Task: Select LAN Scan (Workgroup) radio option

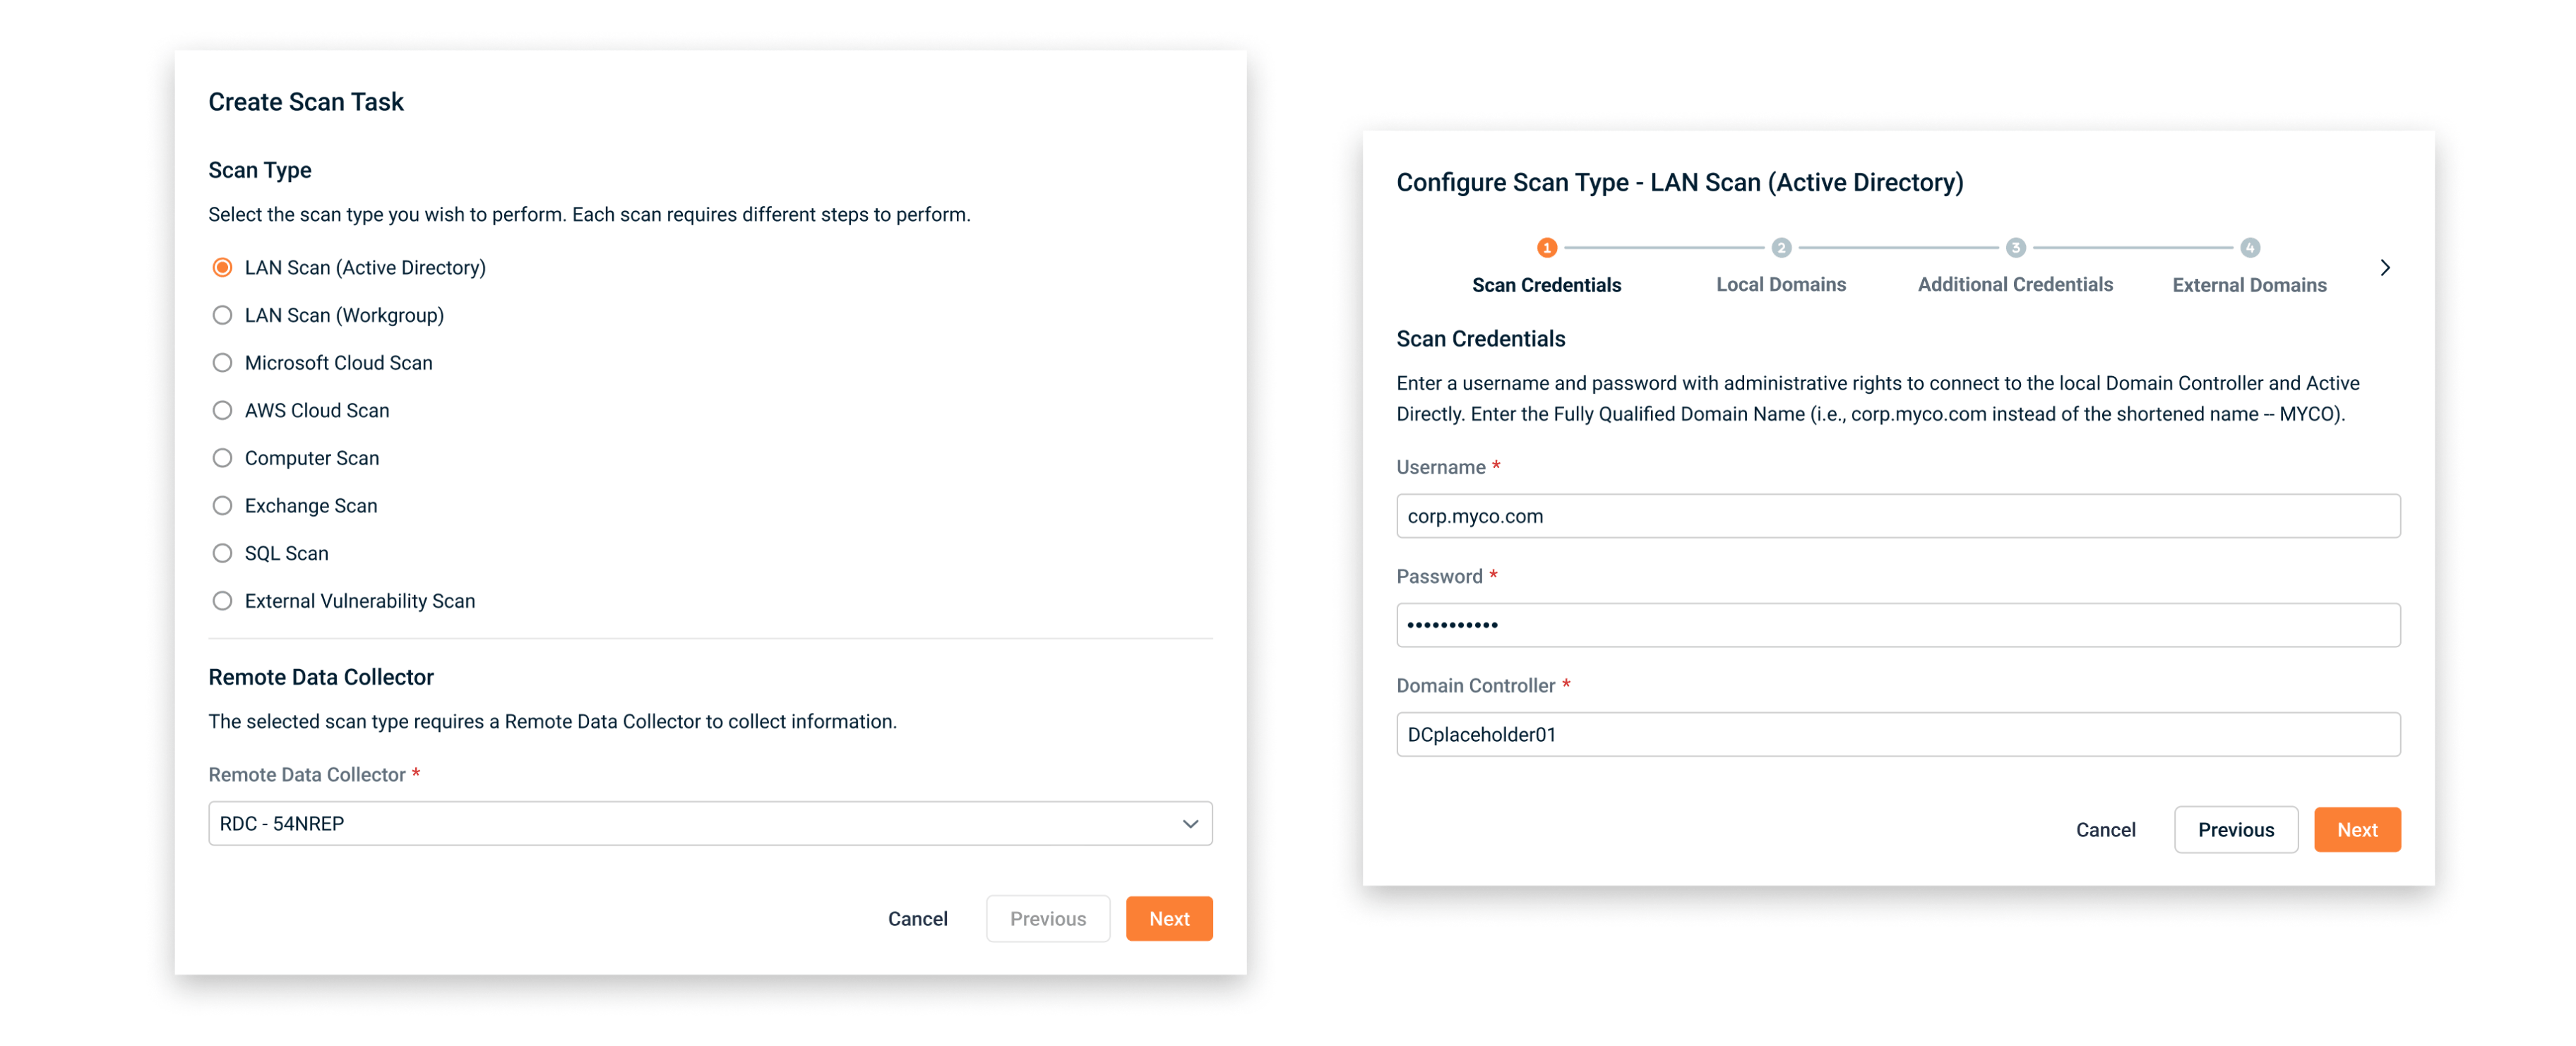Action: coord(222,315)
